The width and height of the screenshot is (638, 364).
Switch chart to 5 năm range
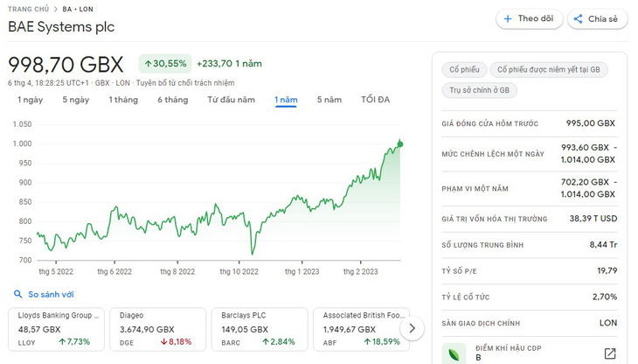point(329,100)
